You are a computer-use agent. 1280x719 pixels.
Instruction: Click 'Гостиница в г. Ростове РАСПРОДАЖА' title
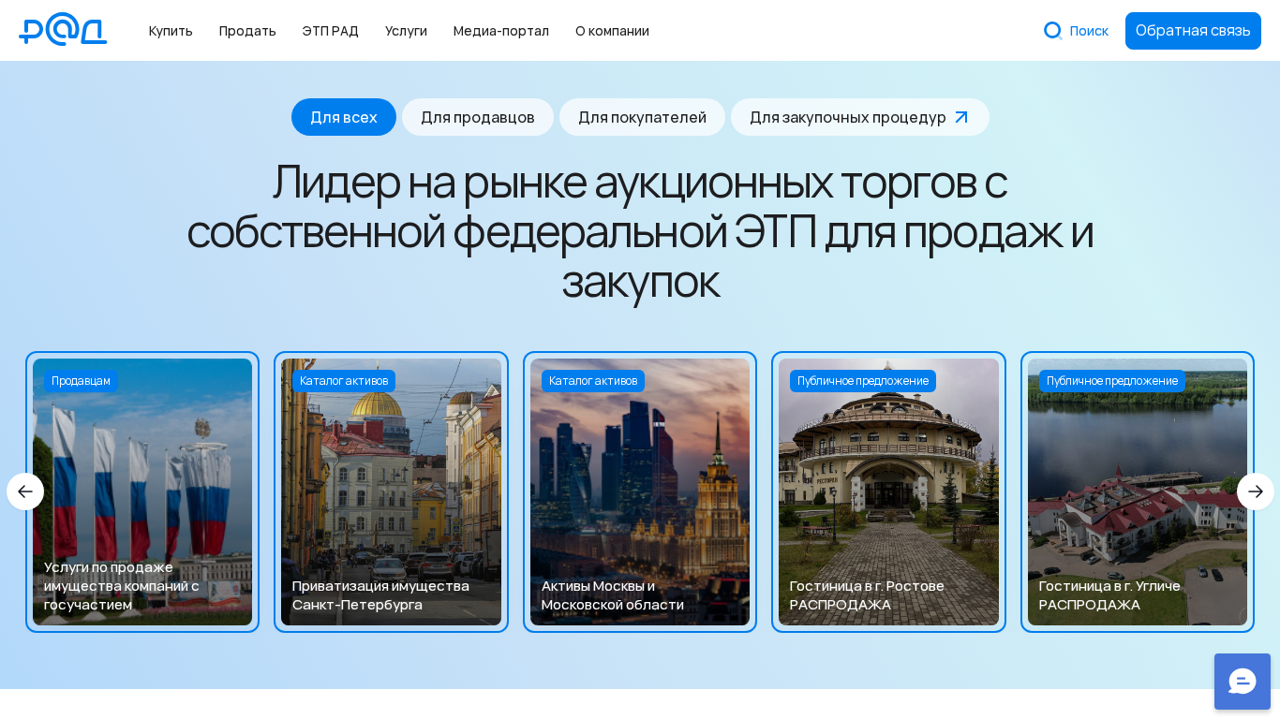[867, 595]
